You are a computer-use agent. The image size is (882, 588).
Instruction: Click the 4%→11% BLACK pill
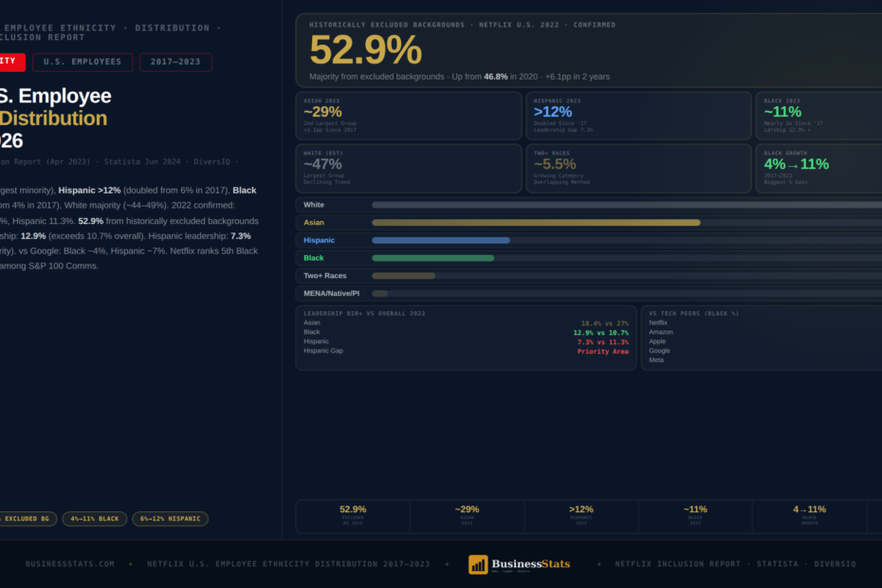point(95,519)
